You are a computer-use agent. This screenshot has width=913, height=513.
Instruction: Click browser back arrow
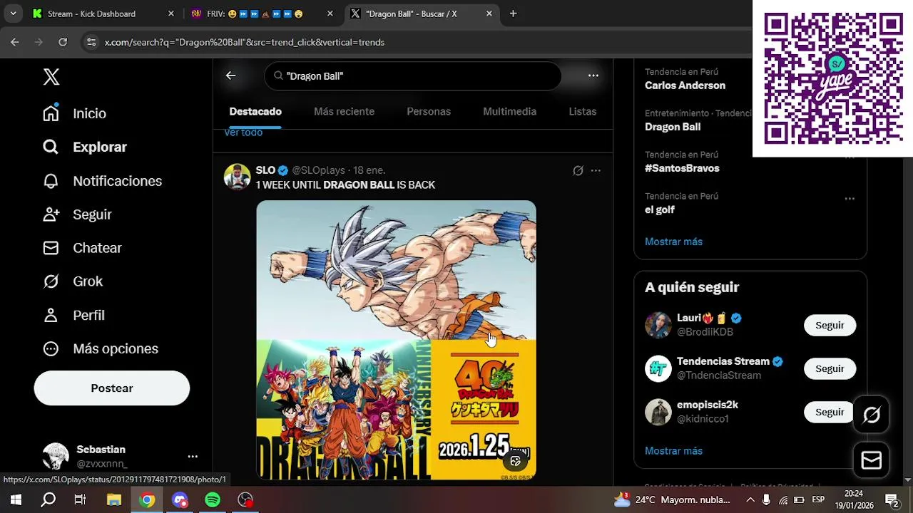[15, 42]
